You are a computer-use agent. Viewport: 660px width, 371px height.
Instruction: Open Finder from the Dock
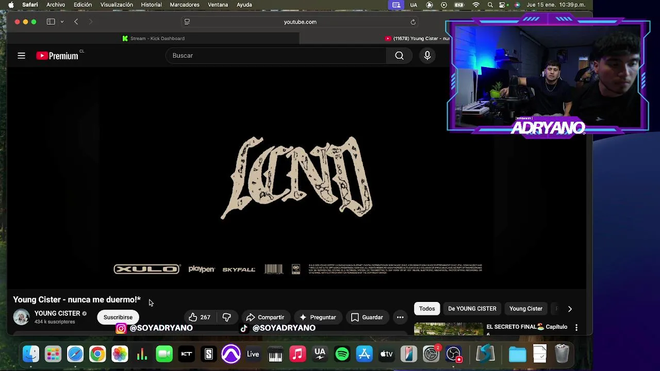point(31,354)
